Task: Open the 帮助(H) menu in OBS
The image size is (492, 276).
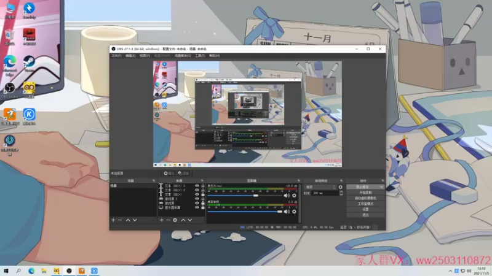Action: tap(214, 56)
